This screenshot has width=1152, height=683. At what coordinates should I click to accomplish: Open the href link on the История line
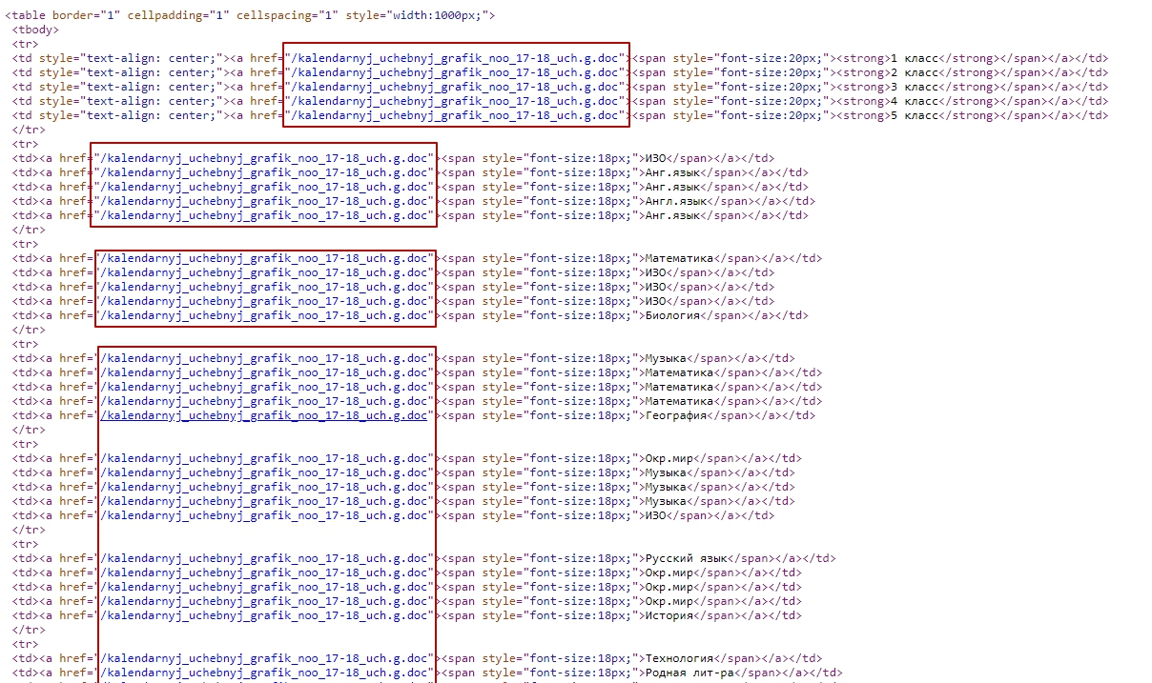pyautogui.click(x=264, y=615)
